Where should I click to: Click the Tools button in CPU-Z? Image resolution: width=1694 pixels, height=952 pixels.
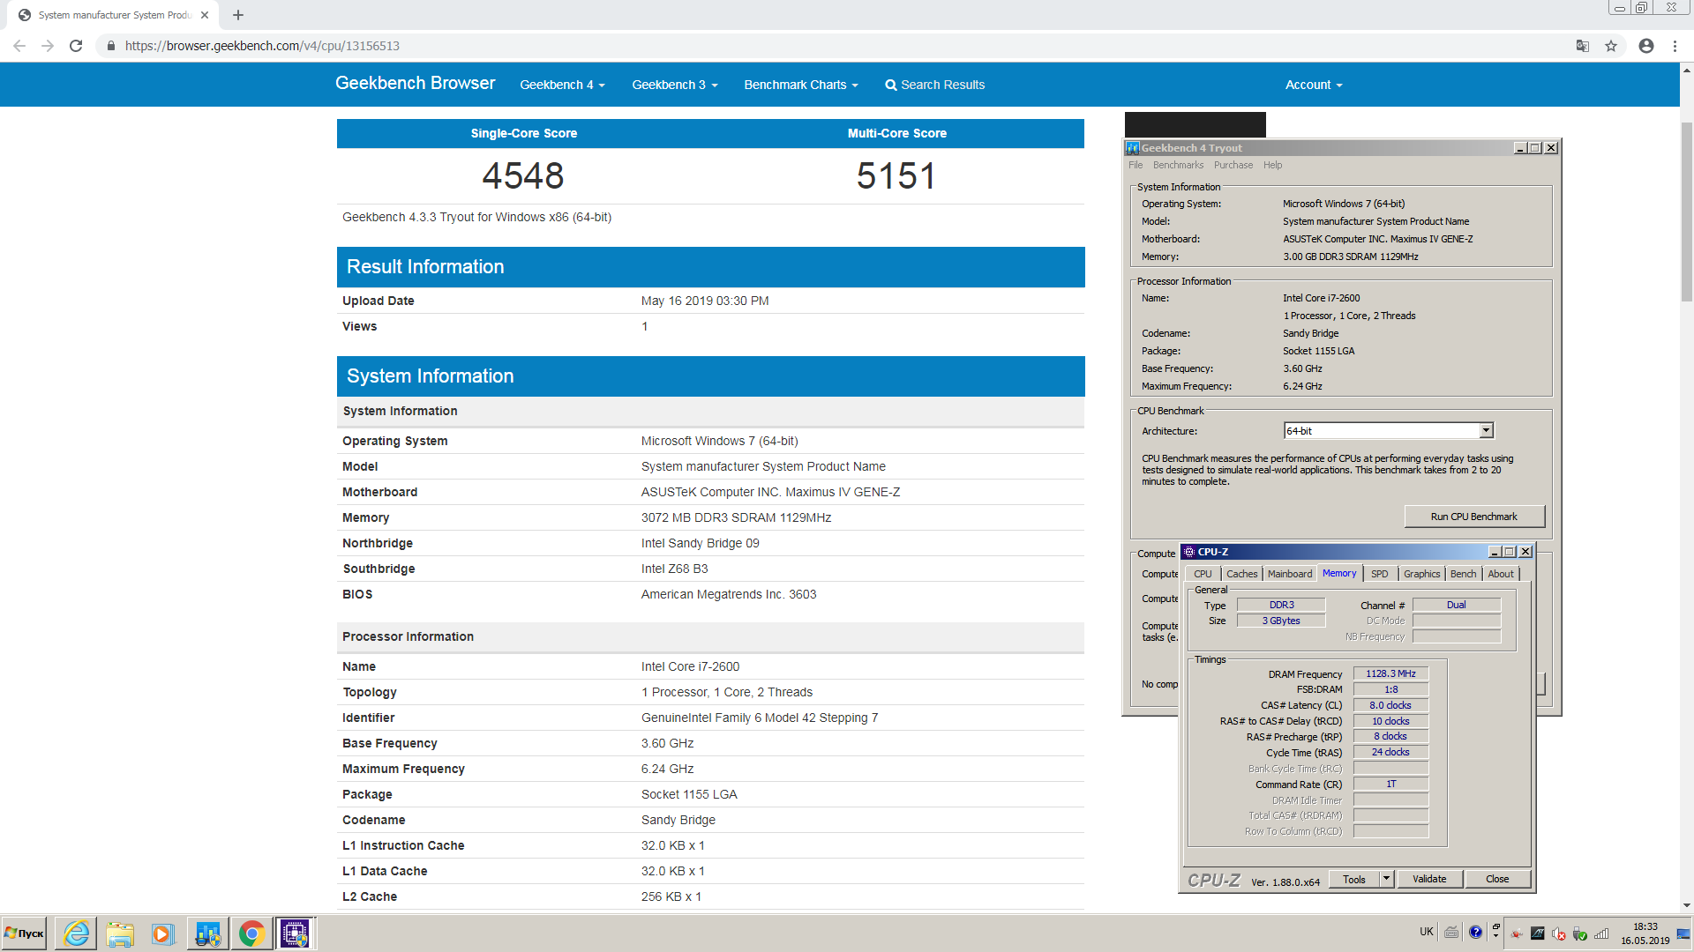point(1353,879)
